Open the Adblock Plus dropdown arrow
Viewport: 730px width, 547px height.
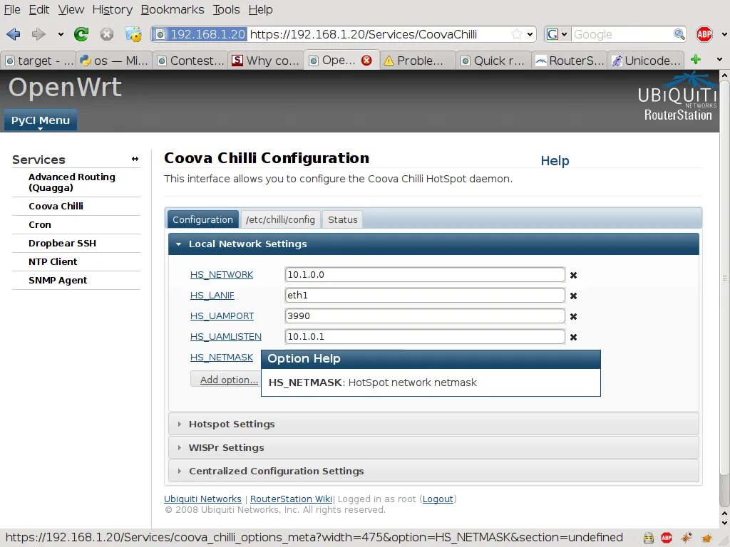click(x=724, y=34)
